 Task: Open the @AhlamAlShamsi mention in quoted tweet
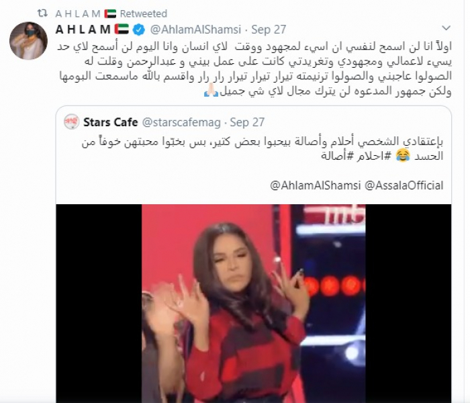(316, 185)
